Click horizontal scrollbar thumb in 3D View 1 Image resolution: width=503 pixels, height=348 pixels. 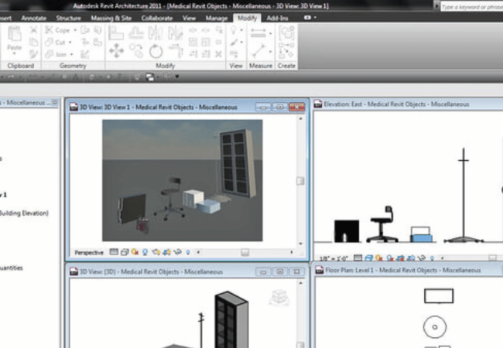(245, 252)
